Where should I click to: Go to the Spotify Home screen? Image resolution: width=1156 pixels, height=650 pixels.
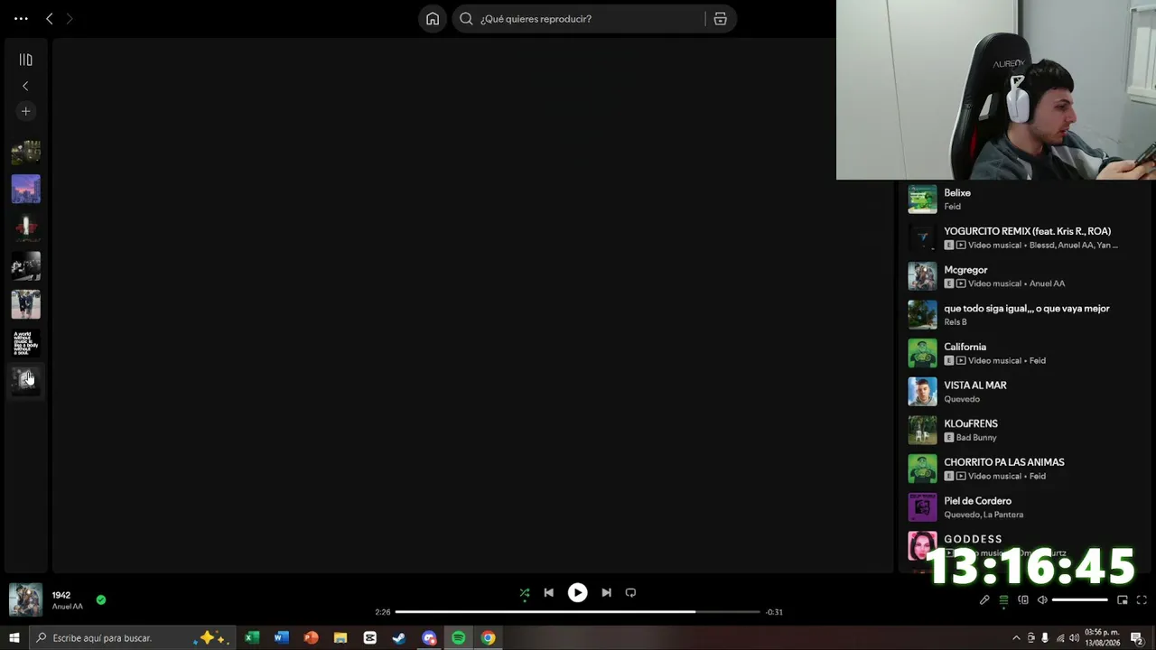433,19
